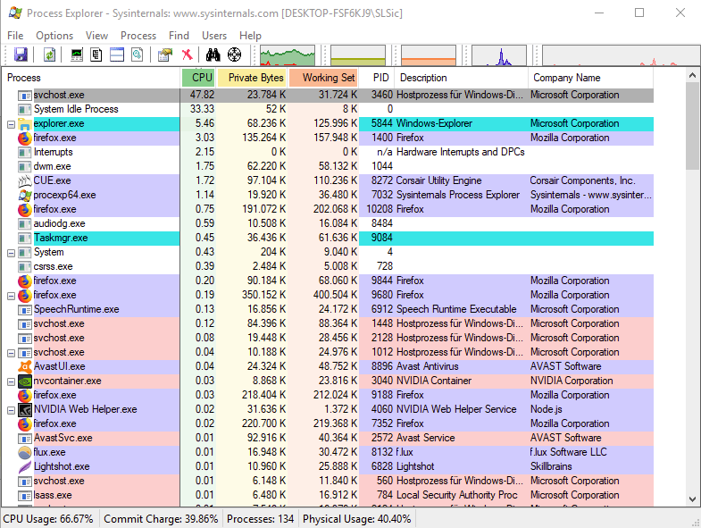Select the csrss.exe process row

tap(328, 267)
